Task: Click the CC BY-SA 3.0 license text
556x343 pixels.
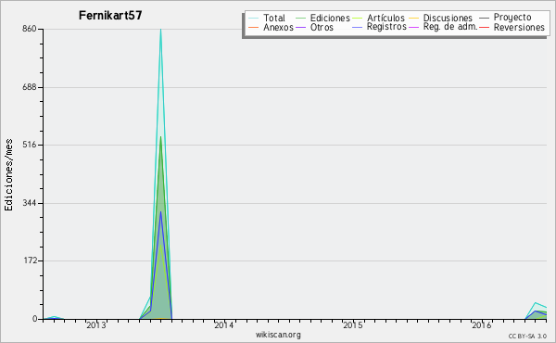Action: tap(527, 336)
